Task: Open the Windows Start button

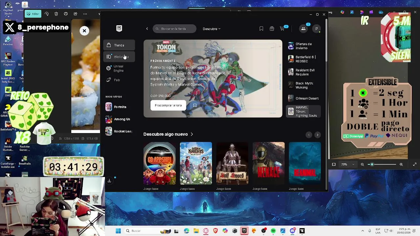Action: tap(118, 231)
